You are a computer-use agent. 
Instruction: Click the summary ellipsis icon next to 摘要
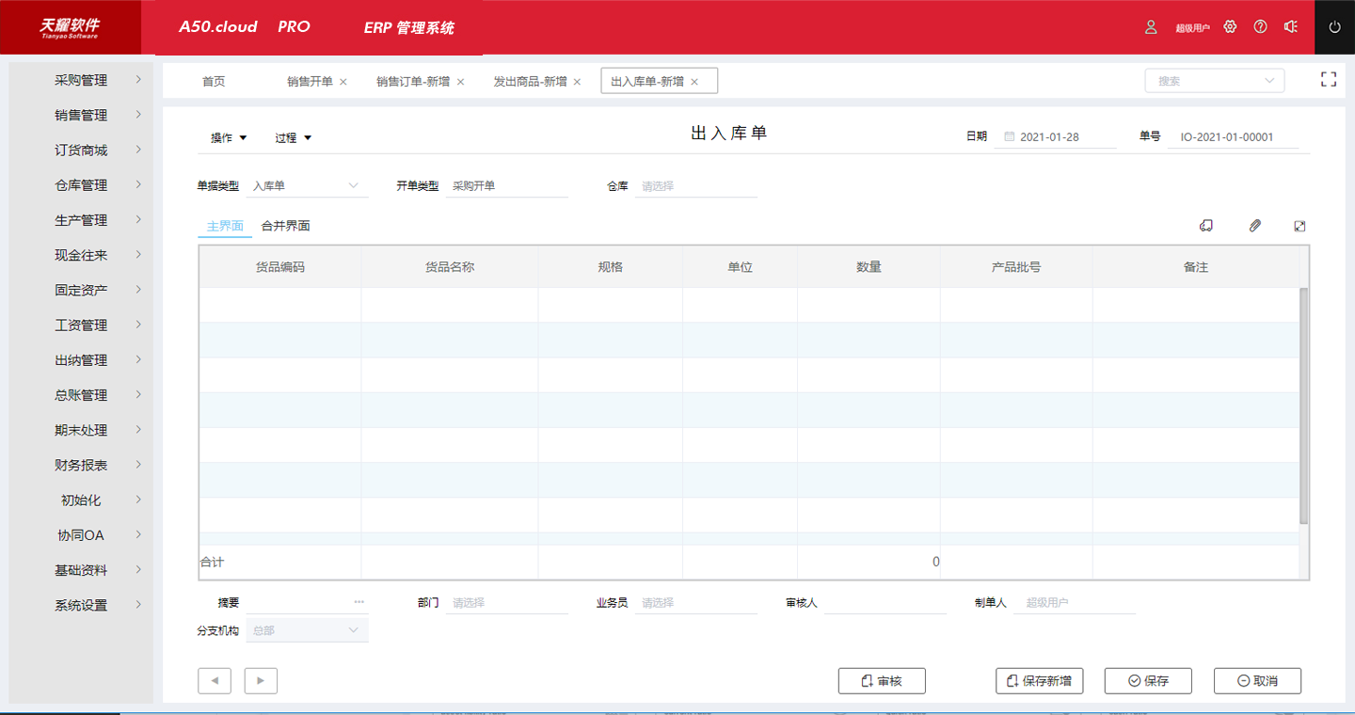(x=359, y=602)
